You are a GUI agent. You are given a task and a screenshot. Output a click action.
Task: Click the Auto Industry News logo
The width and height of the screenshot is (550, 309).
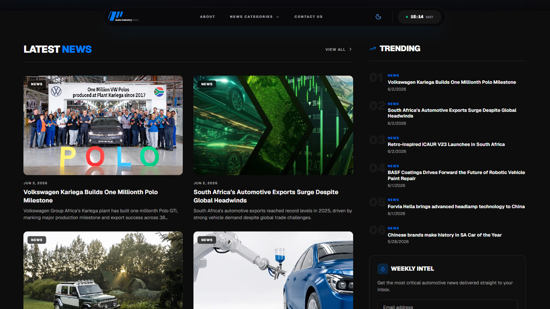click(123, 17)
